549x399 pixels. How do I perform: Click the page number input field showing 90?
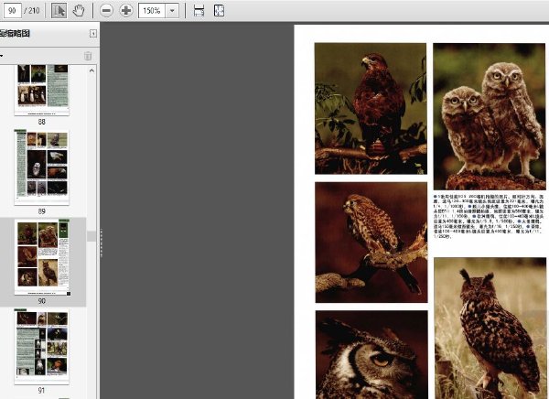[13, 10]
